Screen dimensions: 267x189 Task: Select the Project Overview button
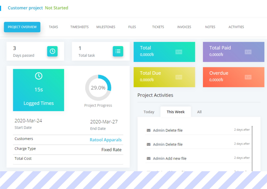pos(22,27)
